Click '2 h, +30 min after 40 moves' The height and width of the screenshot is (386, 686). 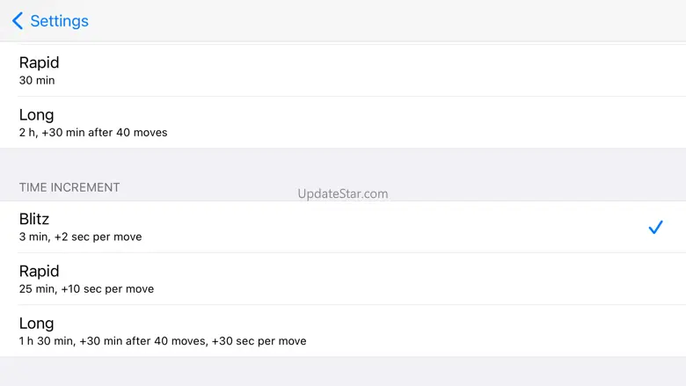(x=93, y=133)
